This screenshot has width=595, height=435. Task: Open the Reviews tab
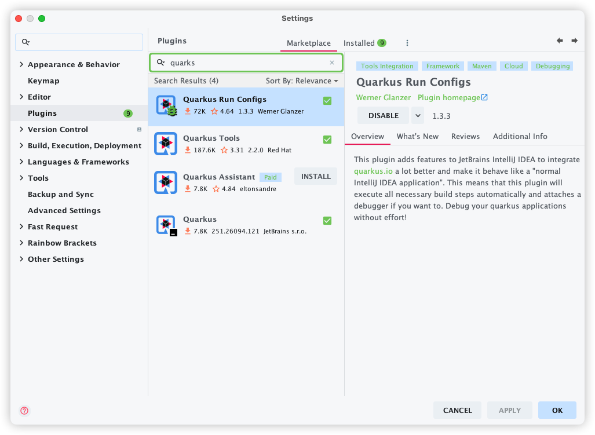(465, 137)
